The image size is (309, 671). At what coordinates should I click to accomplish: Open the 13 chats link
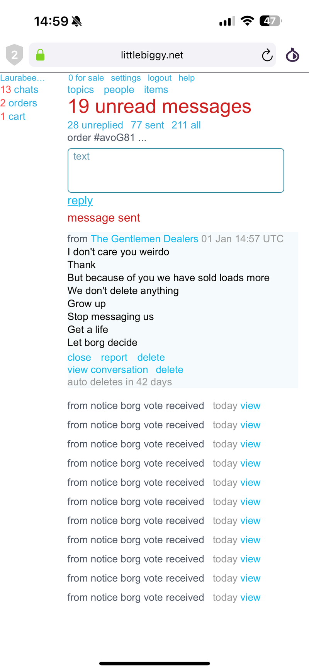[x=19, y=90]
